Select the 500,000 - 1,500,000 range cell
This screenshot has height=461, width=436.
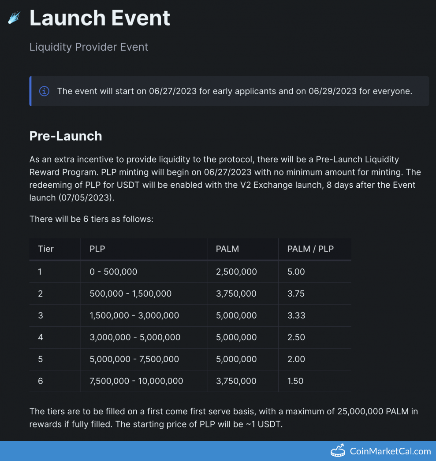coord(130,294)
